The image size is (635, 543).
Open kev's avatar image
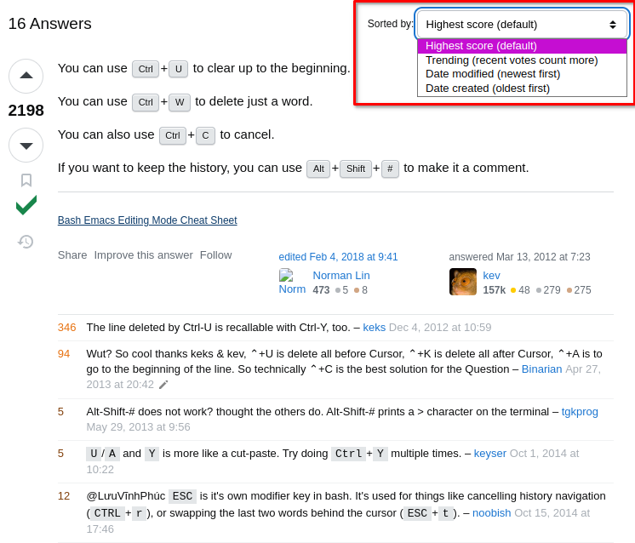click(463, 282)
